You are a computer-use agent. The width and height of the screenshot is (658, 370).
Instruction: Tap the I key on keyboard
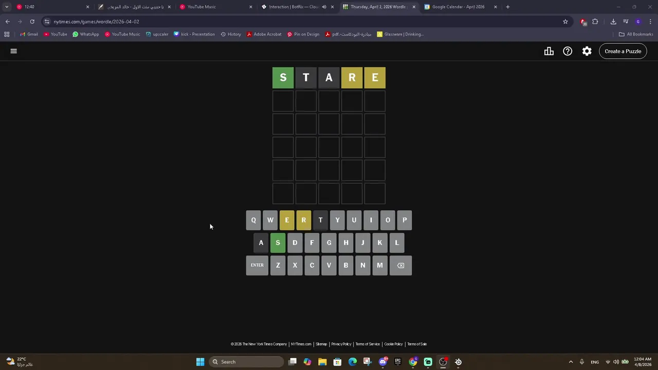[371, 220]
